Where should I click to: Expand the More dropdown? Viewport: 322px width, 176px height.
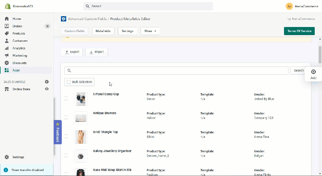click(x=150, y=31)
